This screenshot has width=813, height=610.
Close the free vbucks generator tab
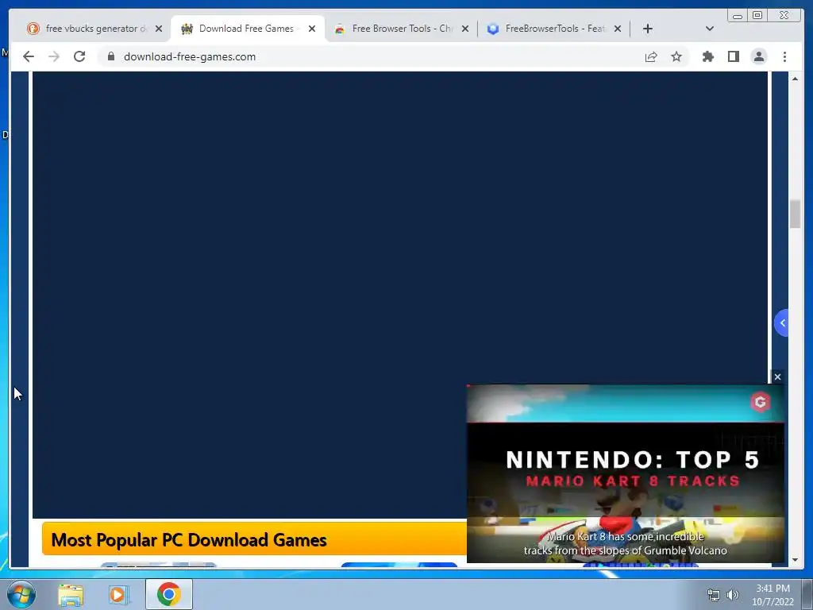(x=159, y=29)
